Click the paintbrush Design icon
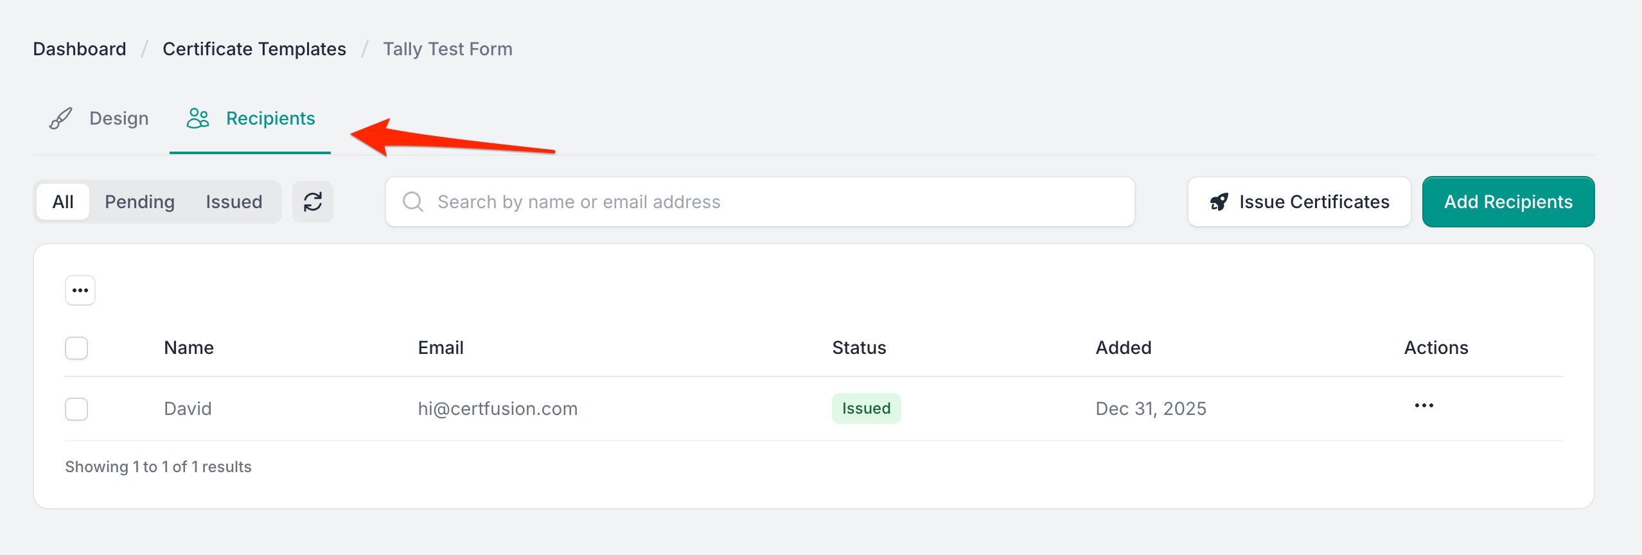Image resolution: width=1642 pixels, height=555 pixels. [x=61, y=118]
